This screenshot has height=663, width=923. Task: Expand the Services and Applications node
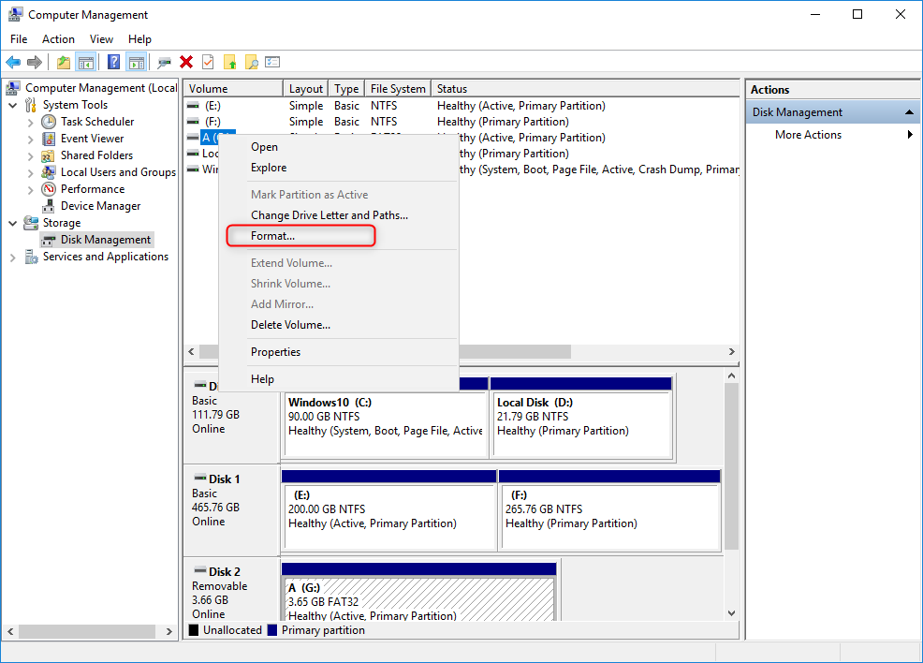(13, 257)
